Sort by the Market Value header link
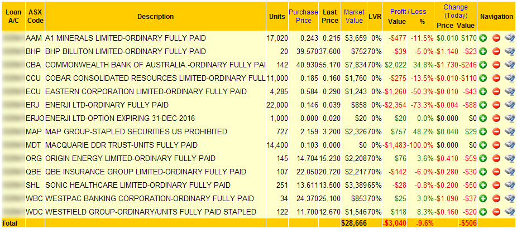Screen dimensions: 517x229 tap(353, 16)
